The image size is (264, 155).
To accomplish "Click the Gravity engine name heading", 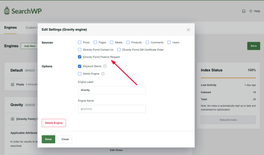I will 17,105.
